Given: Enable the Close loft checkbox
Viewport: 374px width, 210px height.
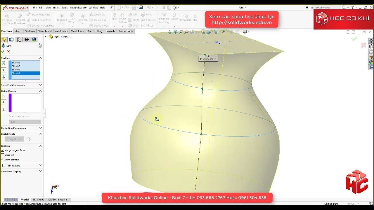Looking at the screenshot, I should pos(3,155).
